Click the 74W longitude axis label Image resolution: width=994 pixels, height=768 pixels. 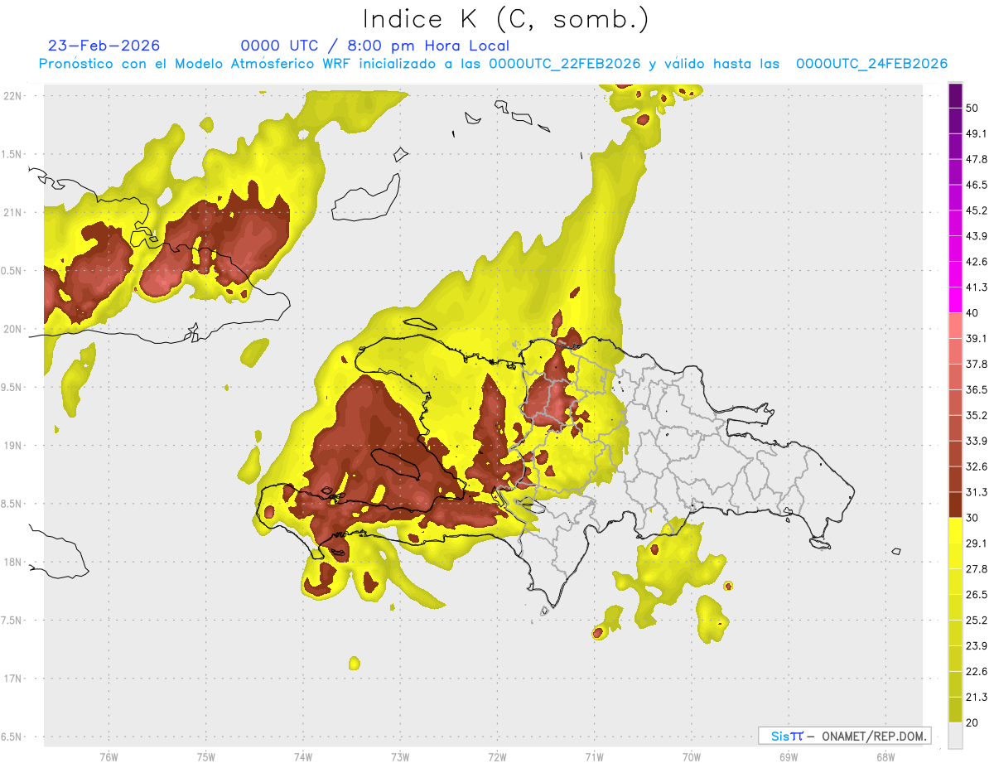(x=302, y=757)
